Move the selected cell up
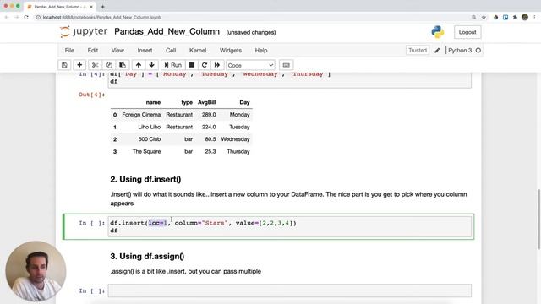The width and height of the screenshot is (541, 304). [139, 65]
